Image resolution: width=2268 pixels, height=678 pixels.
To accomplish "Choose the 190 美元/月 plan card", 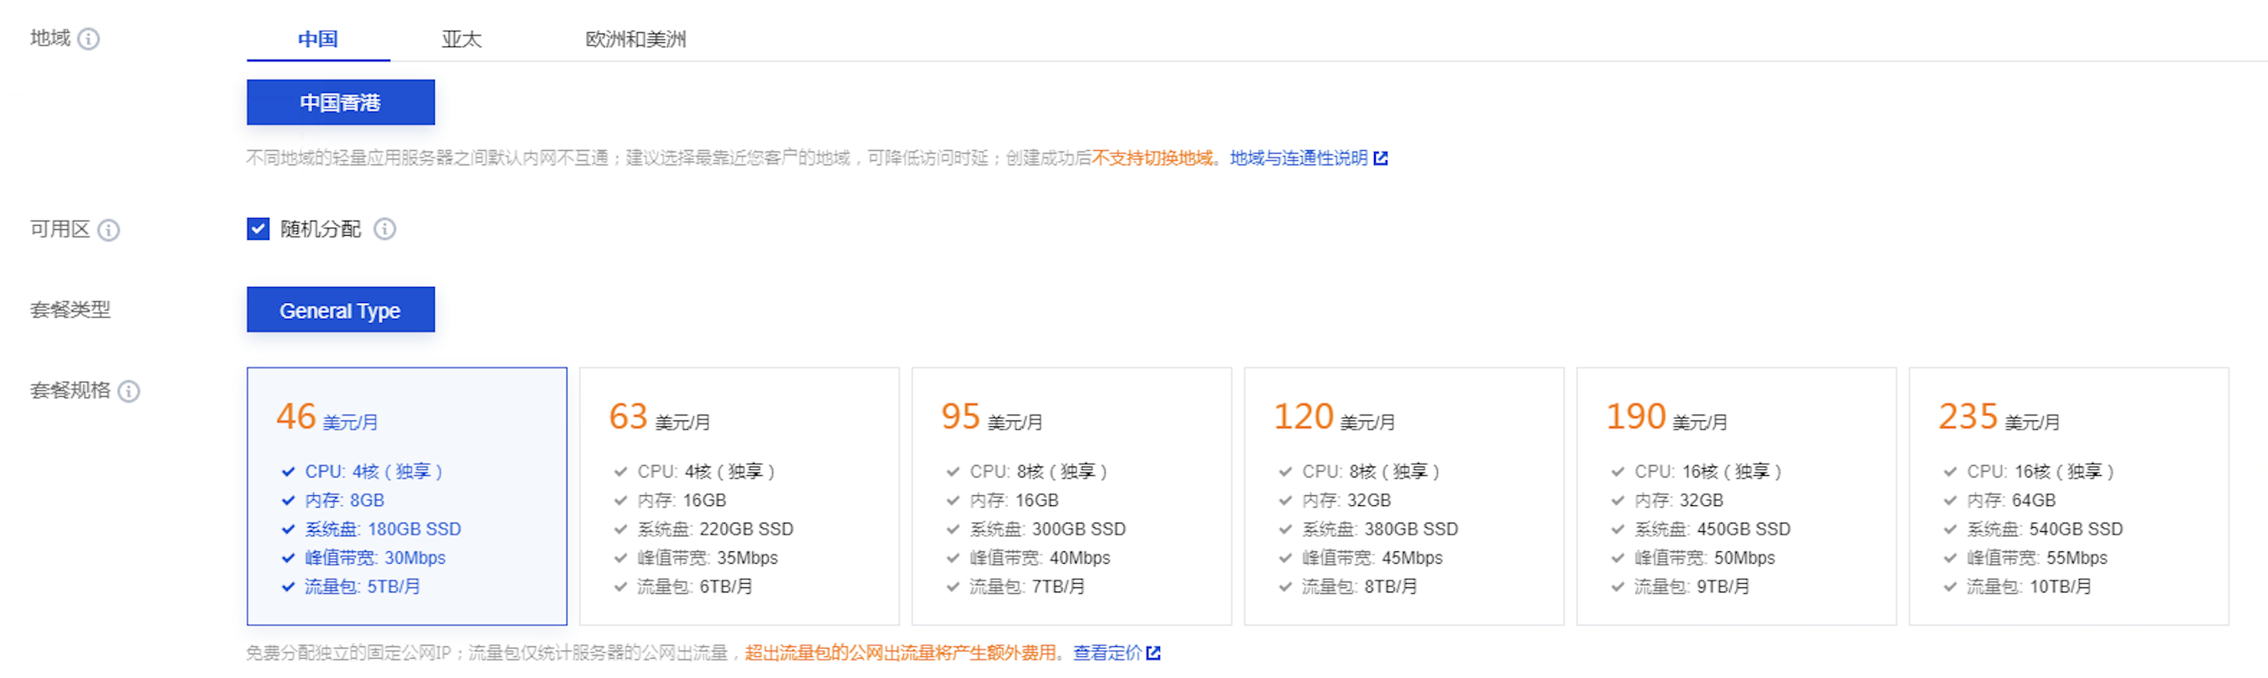I will coord(1735,496).
